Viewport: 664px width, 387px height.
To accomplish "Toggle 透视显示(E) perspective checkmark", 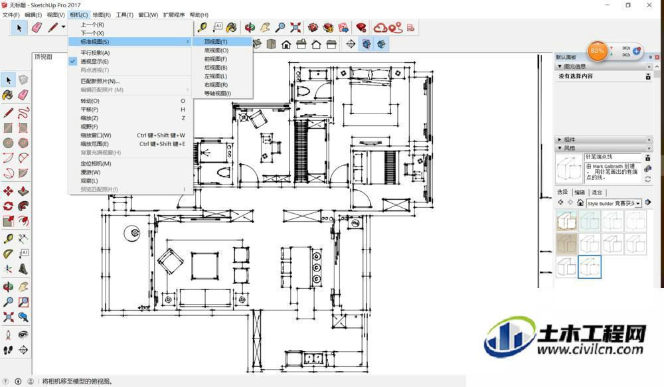I will [73, 61].
